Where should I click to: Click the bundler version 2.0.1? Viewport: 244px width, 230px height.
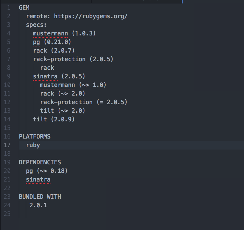pos(38,205)
